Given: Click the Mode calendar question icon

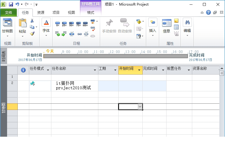Looking at the screenshot, I should 138,36.
